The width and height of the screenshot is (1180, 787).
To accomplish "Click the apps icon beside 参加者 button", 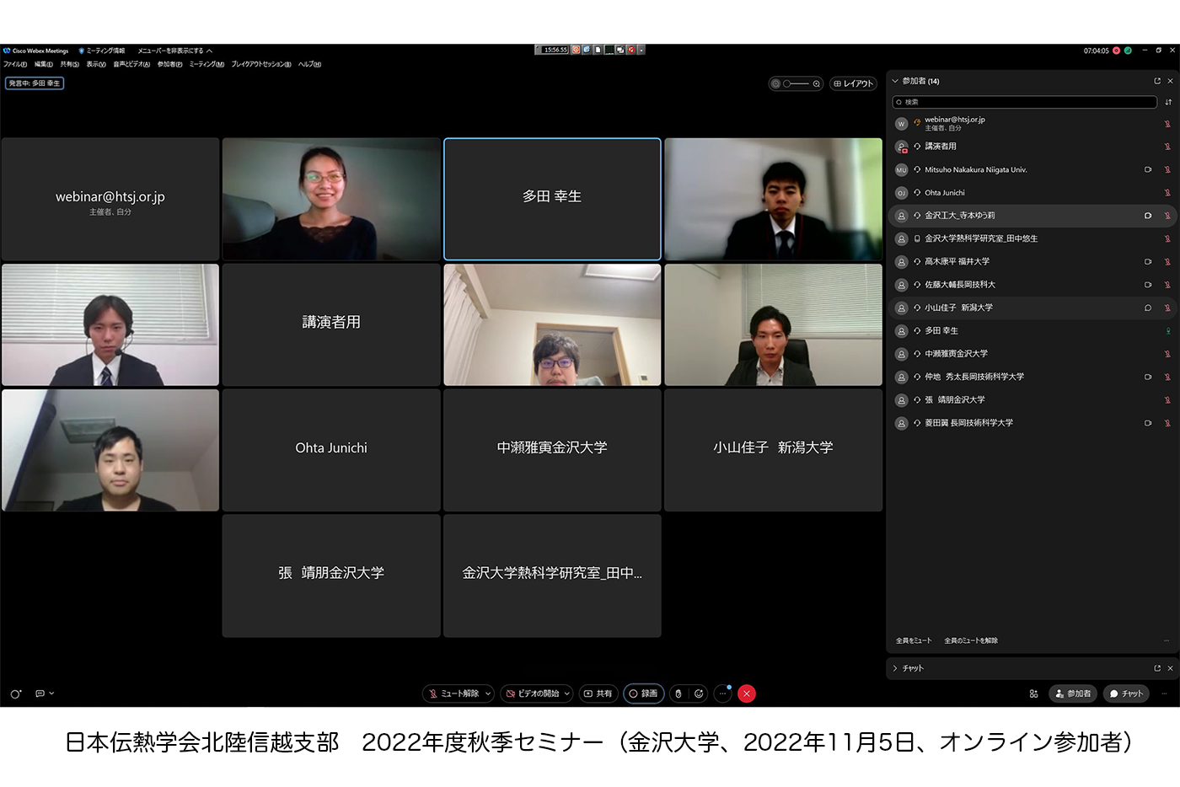I will pyautogui.click(x=1033, y=693).
